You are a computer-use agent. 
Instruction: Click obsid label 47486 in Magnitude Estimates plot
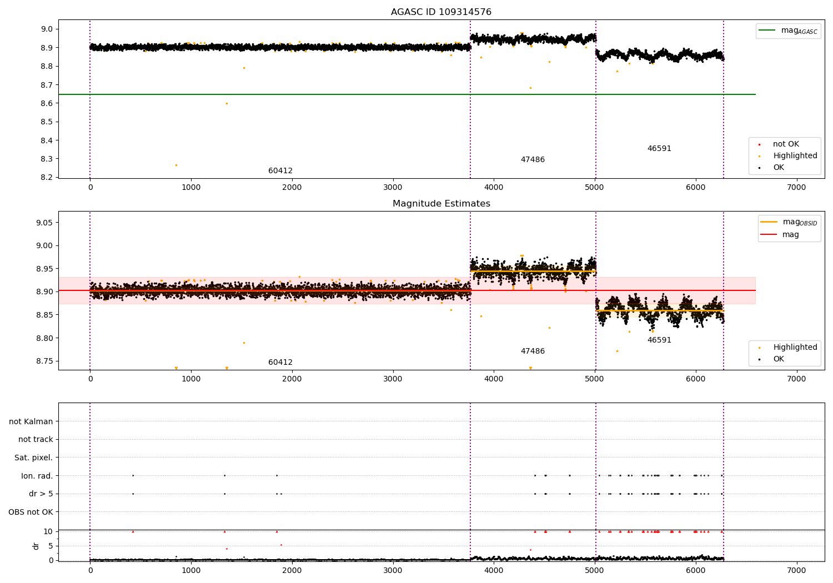coord(533,351)
